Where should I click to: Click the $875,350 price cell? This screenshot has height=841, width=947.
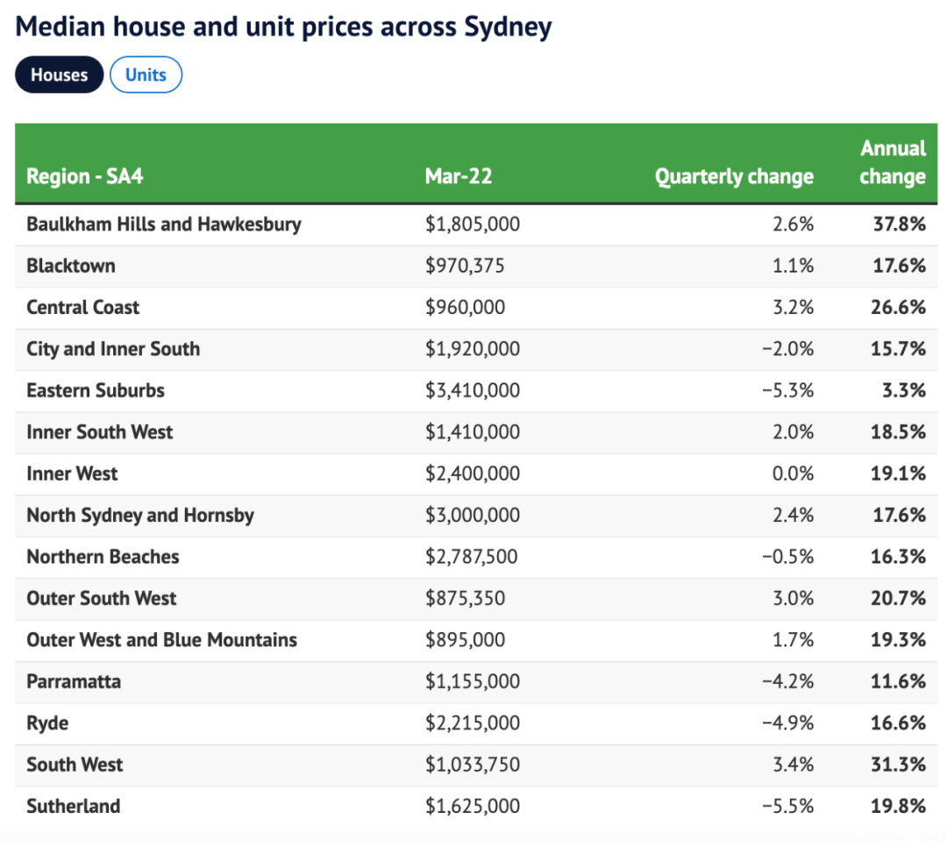tap(465, 599)
